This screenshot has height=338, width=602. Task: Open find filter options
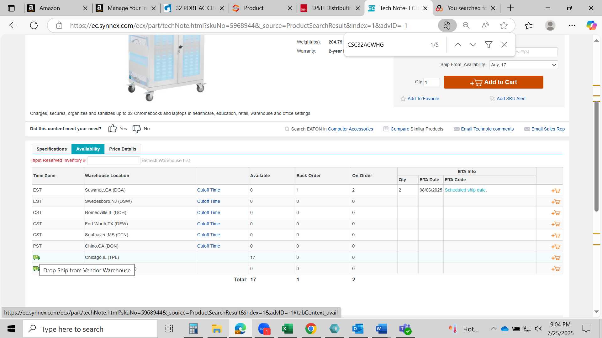[488, 45]
